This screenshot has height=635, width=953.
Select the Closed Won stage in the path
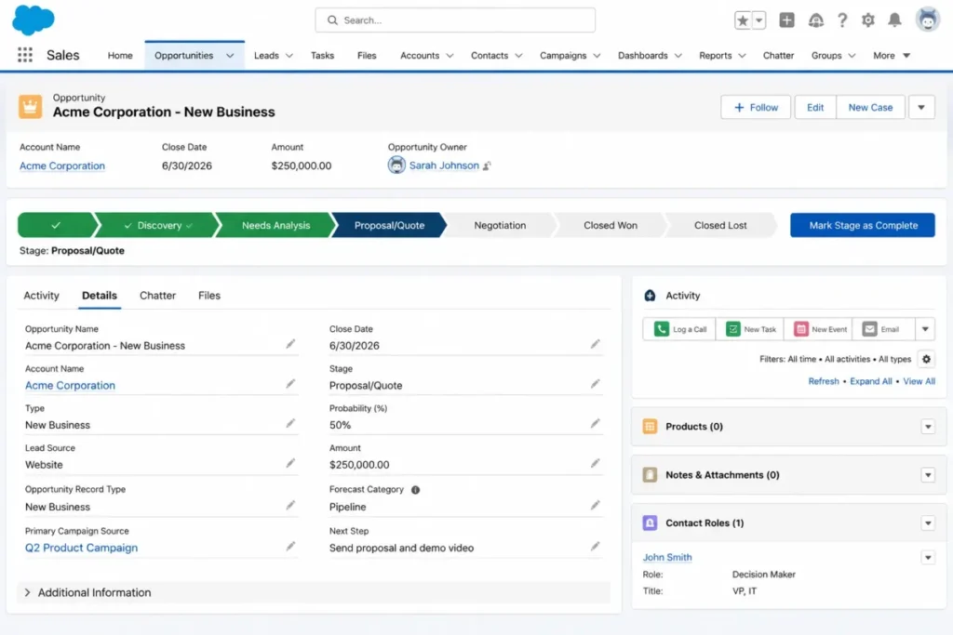tap(611, 225)
